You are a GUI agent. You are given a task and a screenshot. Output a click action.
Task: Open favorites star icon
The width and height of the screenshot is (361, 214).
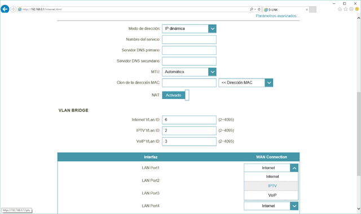[346, 9]
